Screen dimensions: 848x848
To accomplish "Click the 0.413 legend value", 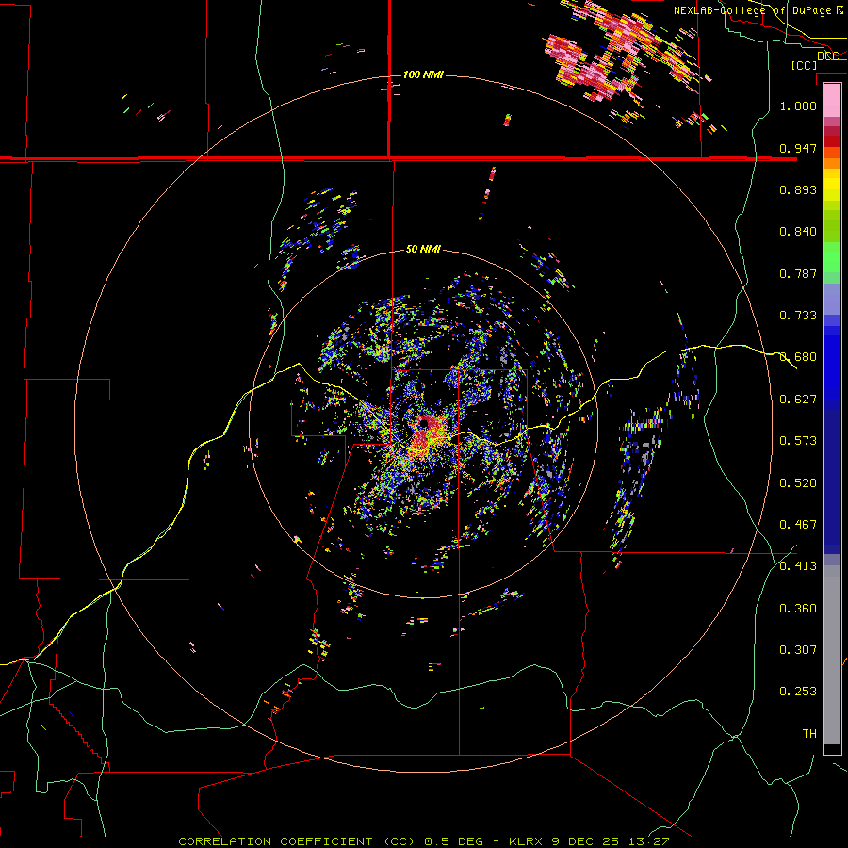I will [x=798, y=565].
